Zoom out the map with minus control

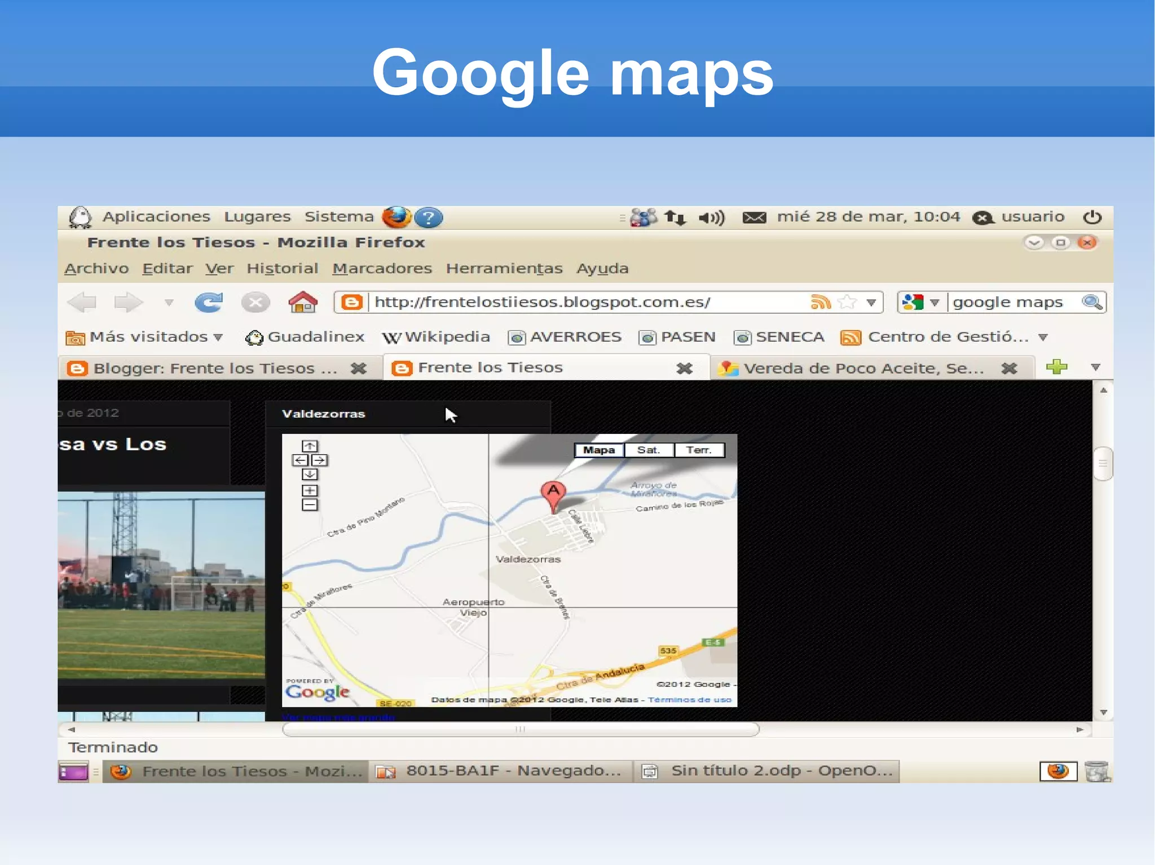point(310,505)
